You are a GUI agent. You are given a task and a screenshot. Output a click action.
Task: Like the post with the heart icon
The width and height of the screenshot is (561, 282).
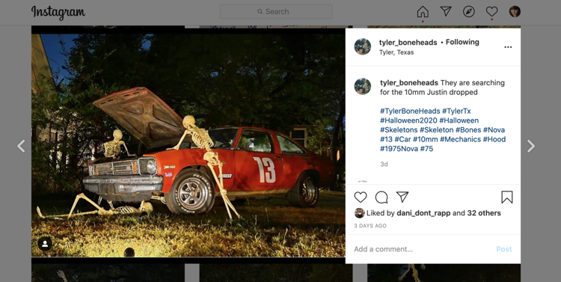click(361, 197)
